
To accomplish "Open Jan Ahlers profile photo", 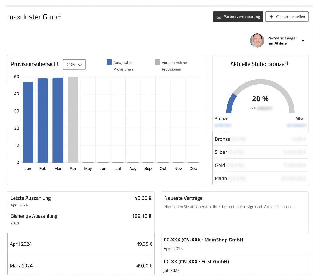I will click(x=257, y=40).
